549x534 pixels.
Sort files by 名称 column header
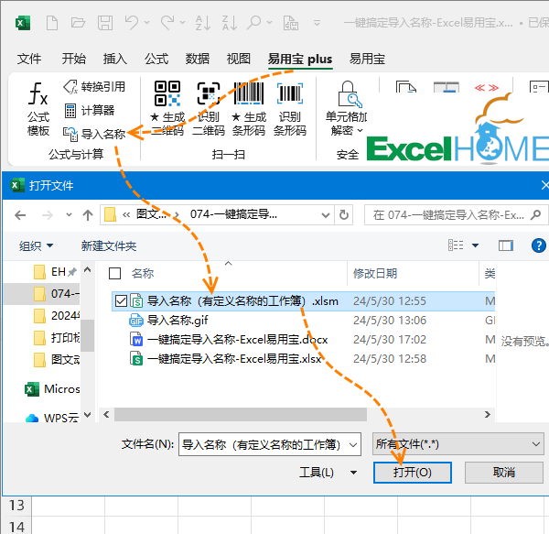[x=143, y=273]
